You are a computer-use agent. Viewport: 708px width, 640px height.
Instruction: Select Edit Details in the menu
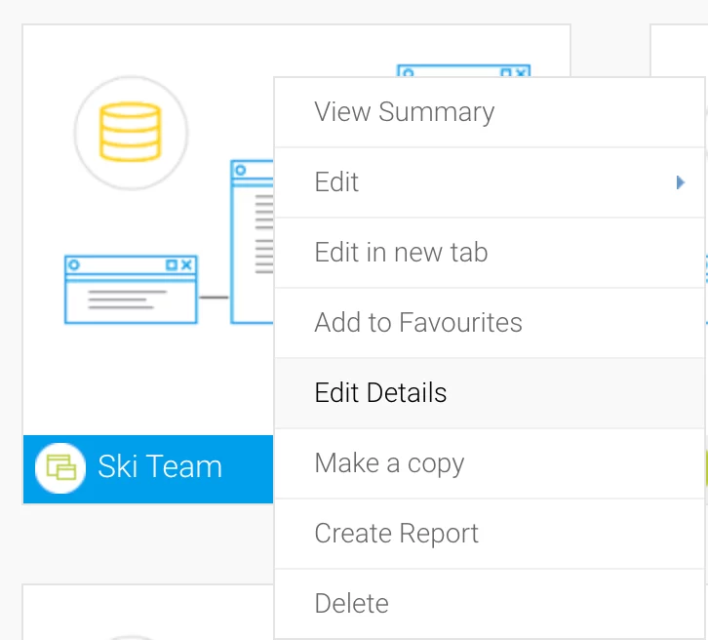(x=380, y=393)
